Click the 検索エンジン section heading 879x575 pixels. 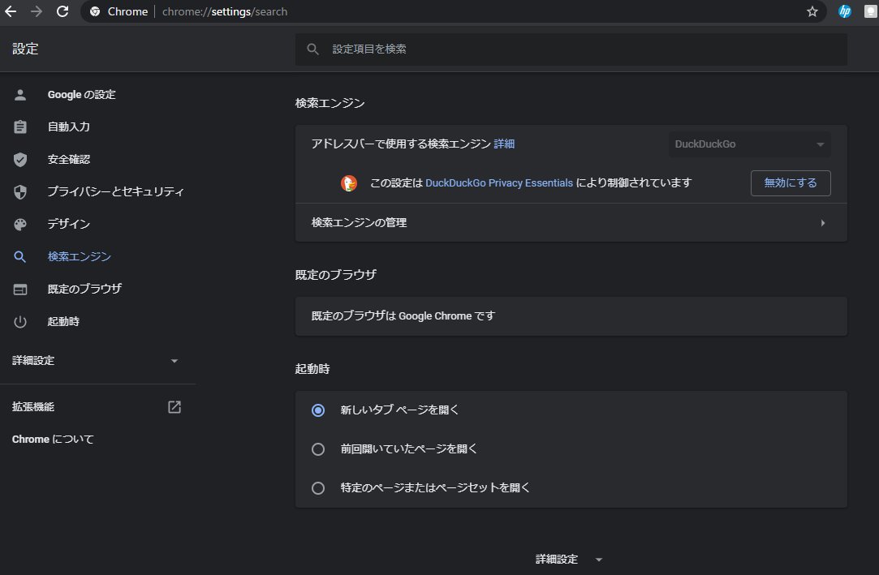pos(330,103)
